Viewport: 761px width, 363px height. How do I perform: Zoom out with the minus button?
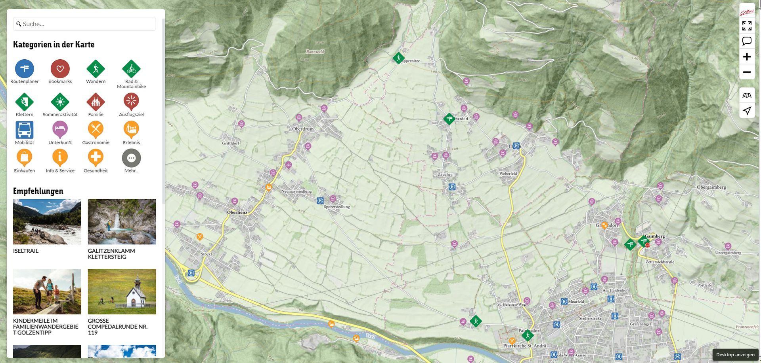pos(747,72)
